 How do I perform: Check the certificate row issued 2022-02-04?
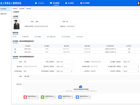15,52
